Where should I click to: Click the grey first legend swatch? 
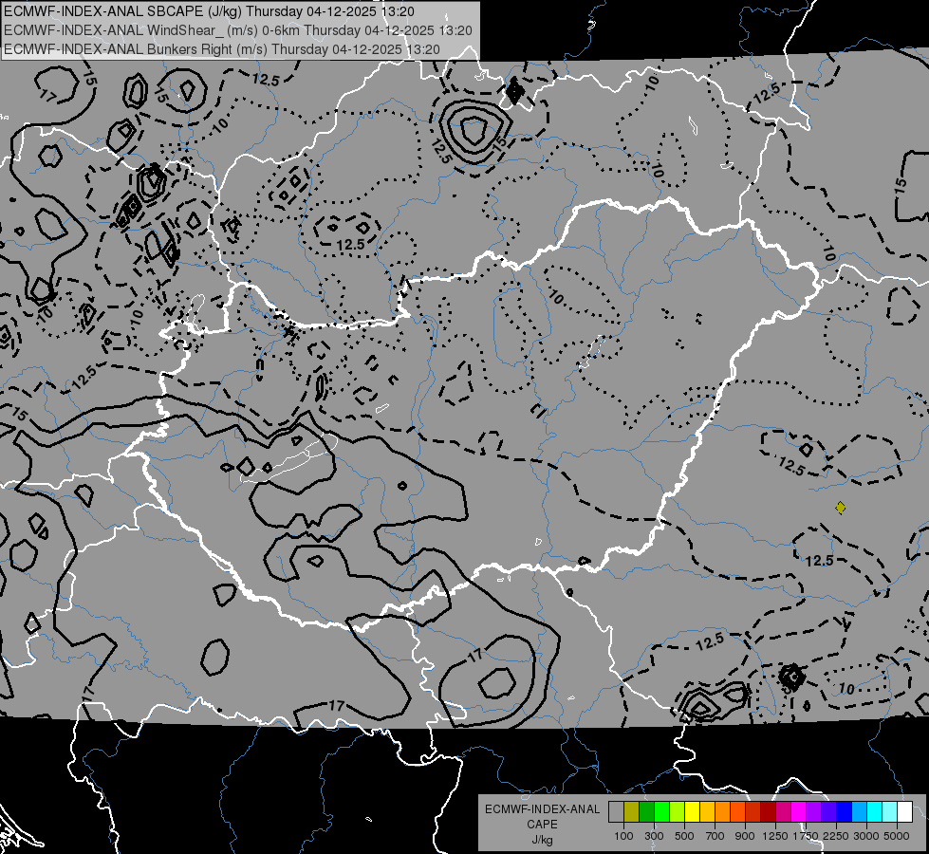pos(616,812)
